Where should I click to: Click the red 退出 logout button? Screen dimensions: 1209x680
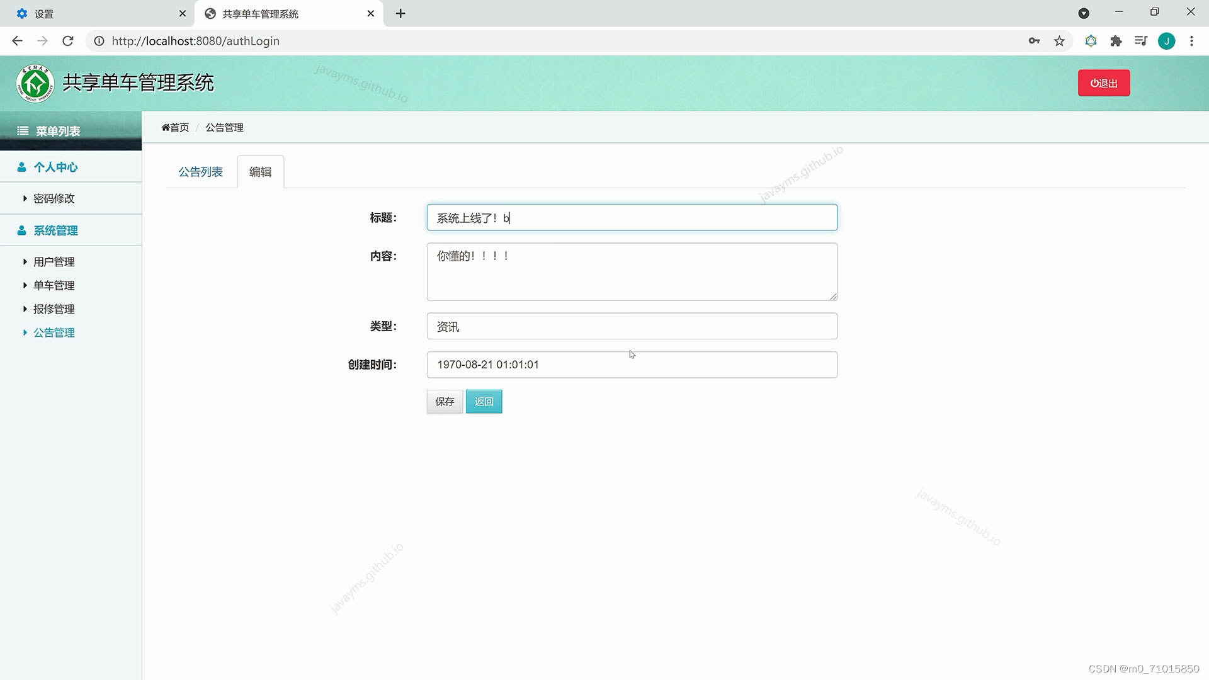pyautogui.click(x=1103, y=83)
